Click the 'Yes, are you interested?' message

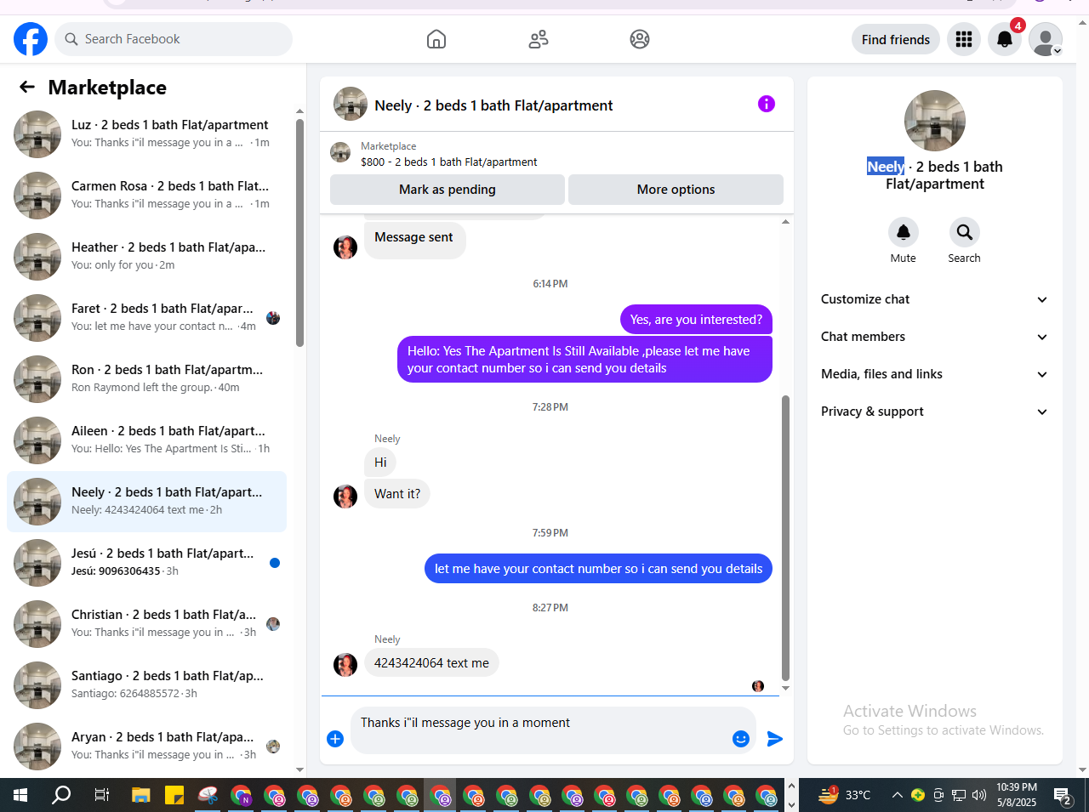[x=696, y=320]
